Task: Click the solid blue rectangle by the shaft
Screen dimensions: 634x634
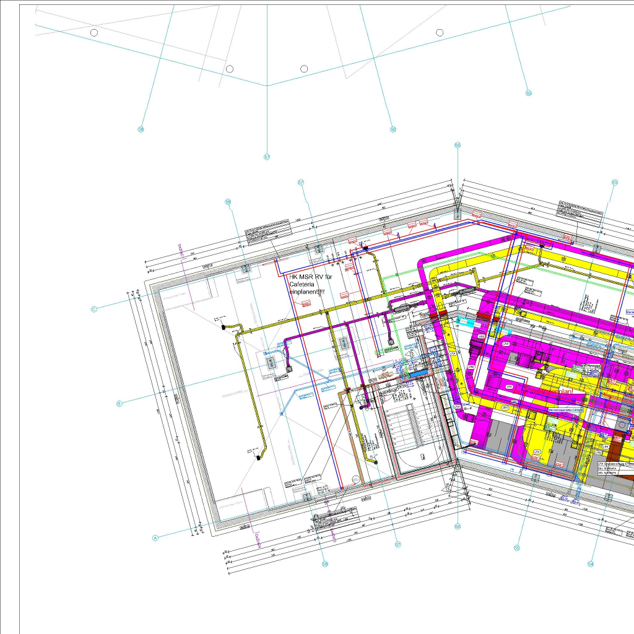Action: [x=419, y=375]
